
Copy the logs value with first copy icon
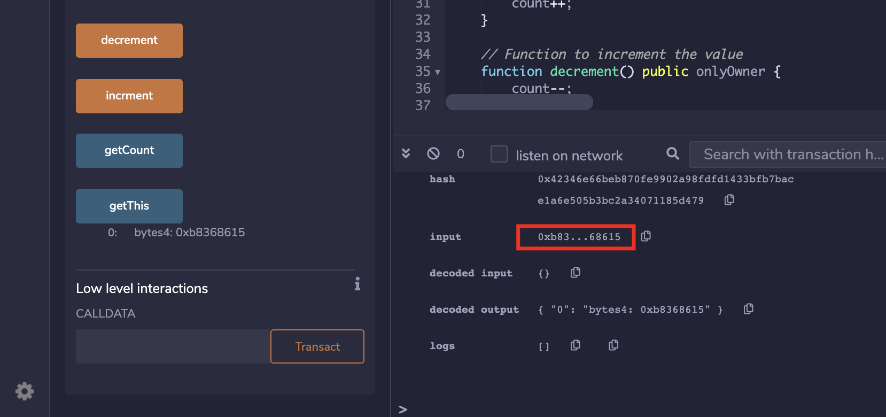coord(575,345)
